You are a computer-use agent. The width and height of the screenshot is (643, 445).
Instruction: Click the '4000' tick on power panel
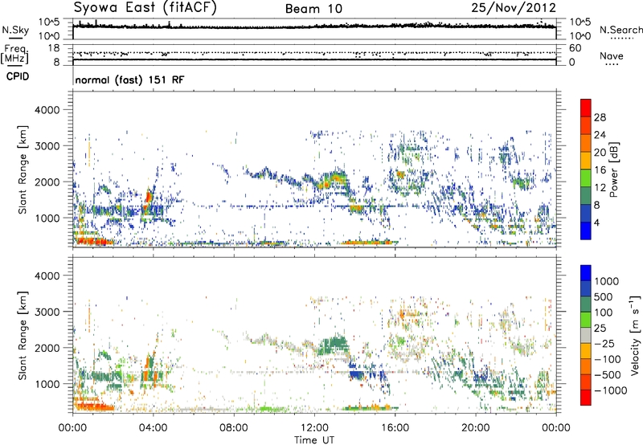47,110
